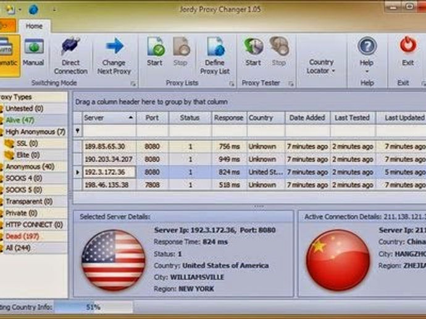Select Automatic switching mode
Viewport: 426px width, 319px height.
coord(9,55)
